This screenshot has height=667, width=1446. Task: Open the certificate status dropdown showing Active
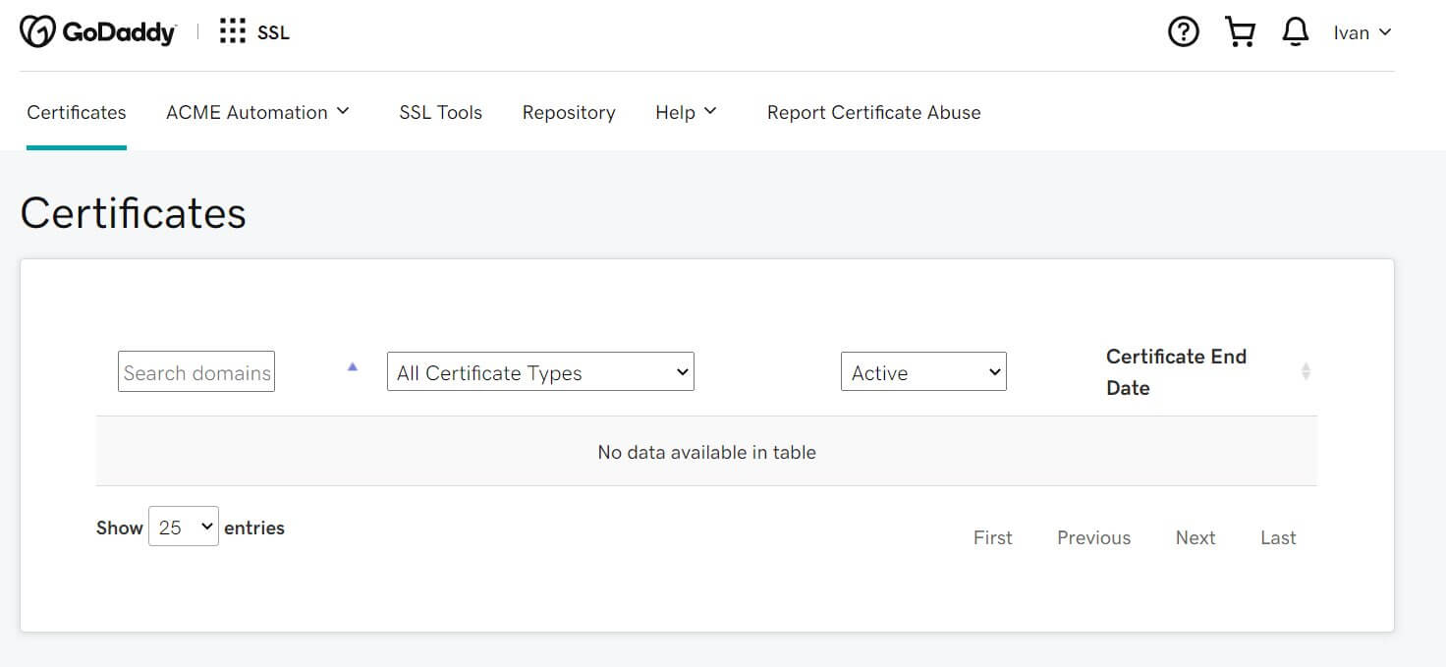click(922, 371)
